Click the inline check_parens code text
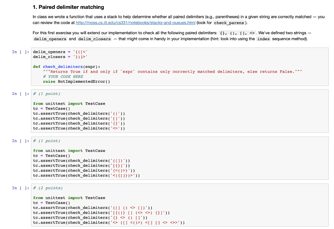 pyautogui.click(x=229, y=23)
